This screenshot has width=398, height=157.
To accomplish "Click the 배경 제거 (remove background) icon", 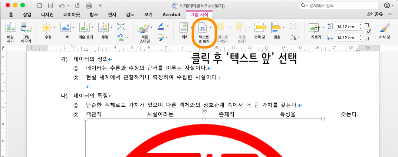I will pos(11,28).
